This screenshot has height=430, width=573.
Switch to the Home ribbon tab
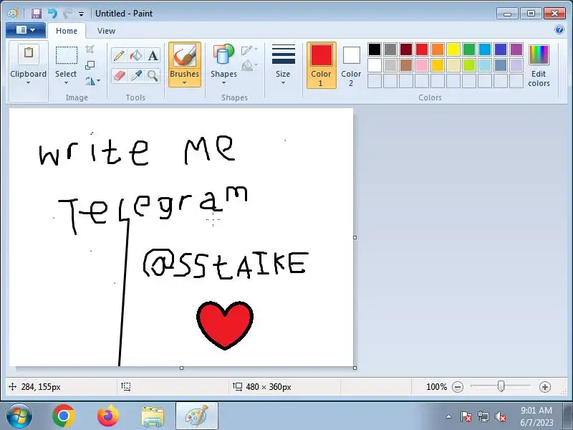[67, 31]
